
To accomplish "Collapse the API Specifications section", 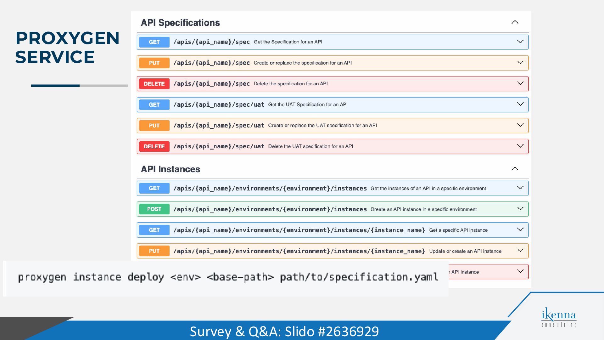I will pyautogui.click(x=515, y=22).
